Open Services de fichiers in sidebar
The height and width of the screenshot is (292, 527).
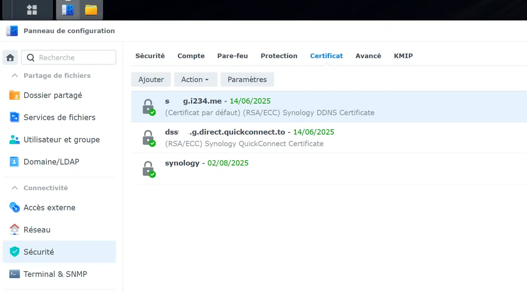(59, 117)
